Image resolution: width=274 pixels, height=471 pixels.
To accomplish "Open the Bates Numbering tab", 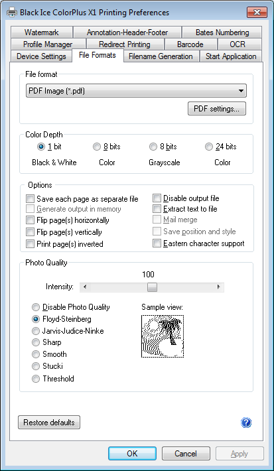I will [222, 32].
